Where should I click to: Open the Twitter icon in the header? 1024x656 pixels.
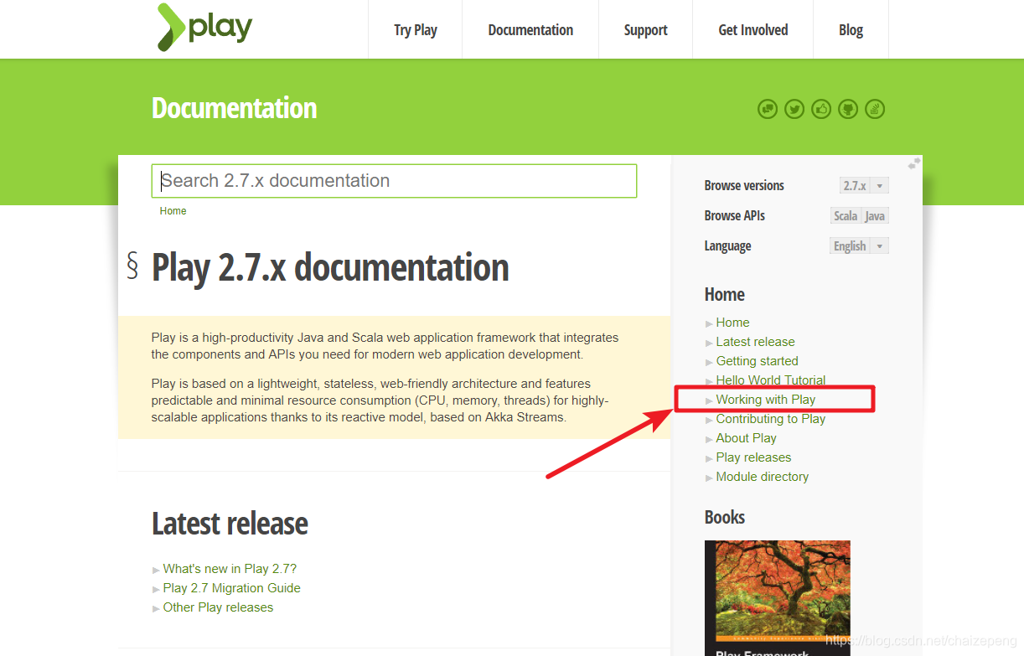coord(794,109)
